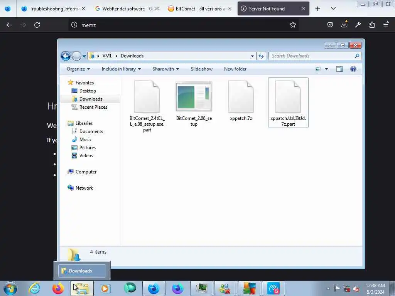Open Action Center flag tray icon
Screen dimensions: 395x296
(337, 288)
